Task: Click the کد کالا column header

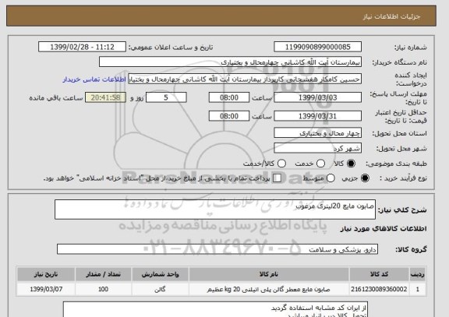Action: pyautogui.click(x=379, y=274)
